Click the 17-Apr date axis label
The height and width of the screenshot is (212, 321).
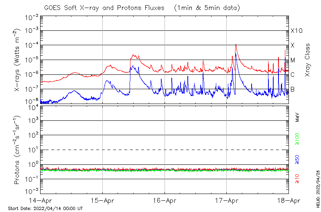(227, 200)
